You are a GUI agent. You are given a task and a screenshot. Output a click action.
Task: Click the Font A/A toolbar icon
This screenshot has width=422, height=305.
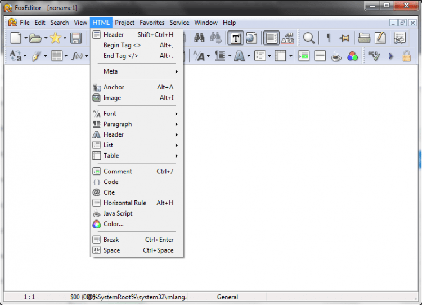199,56
